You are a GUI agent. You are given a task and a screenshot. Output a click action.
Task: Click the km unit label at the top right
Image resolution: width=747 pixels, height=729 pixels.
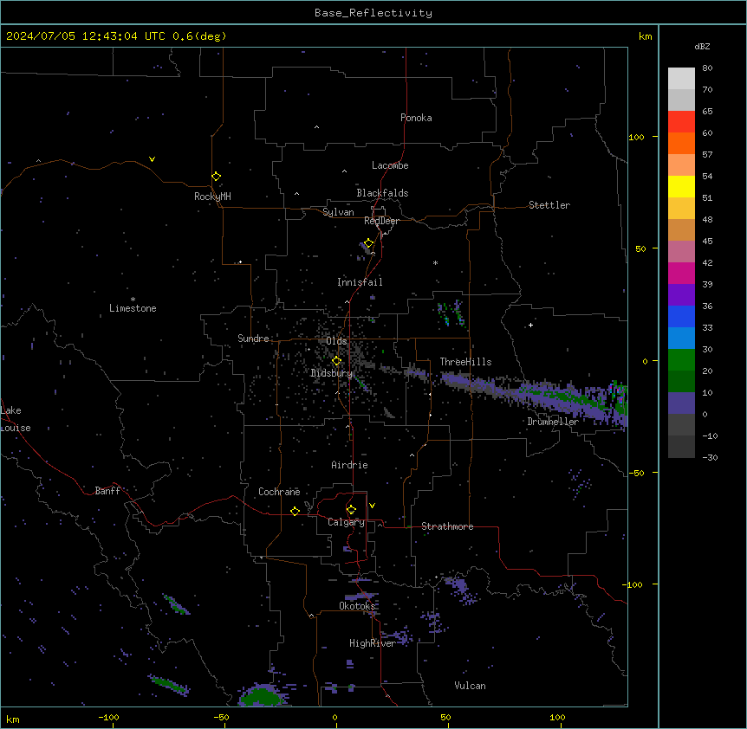(x=645, y=36)
